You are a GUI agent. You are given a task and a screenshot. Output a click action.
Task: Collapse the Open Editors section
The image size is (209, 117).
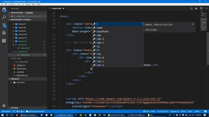[x=9, y=13]
